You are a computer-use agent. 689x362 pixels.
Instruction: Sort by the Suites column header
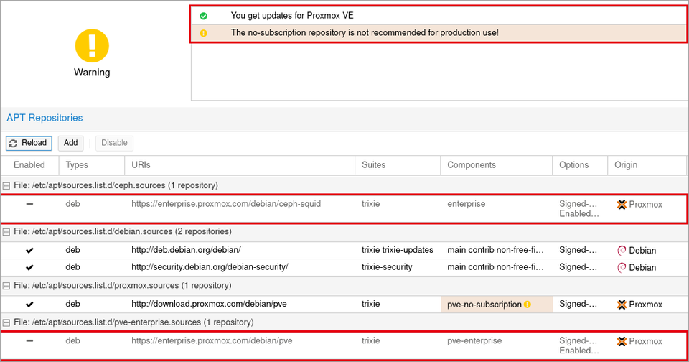point(398,165)
